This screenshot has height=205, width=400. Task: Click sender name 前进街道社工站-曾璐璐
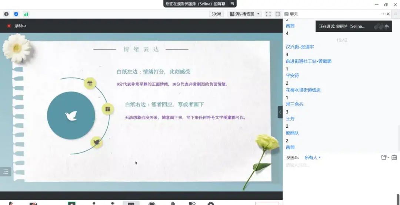pos(309,61)
